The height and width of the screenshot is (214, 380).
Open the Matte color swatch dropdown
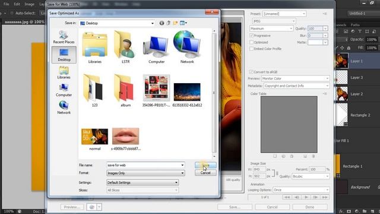[325, 42]
